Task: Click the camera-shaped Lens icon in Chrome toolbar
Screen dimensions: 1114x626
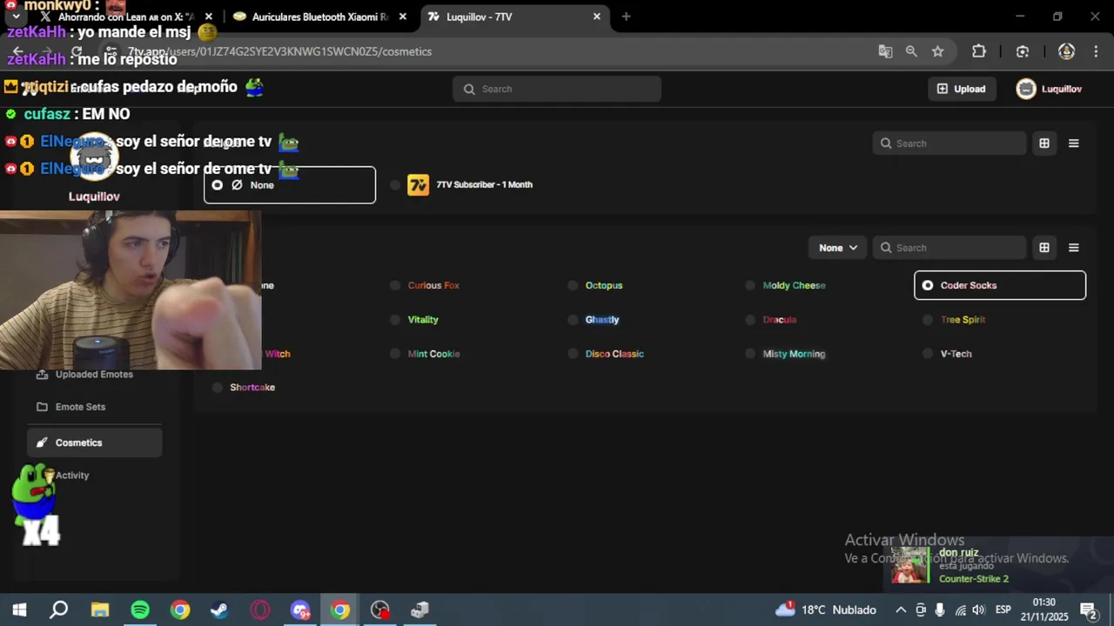Action: 1023,51
